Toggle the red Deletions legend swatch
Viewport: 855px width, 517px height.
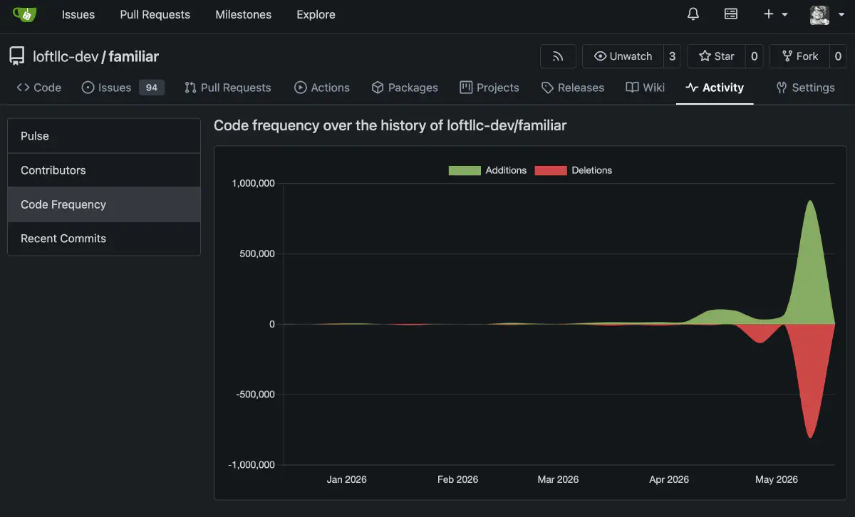[551, 170]
